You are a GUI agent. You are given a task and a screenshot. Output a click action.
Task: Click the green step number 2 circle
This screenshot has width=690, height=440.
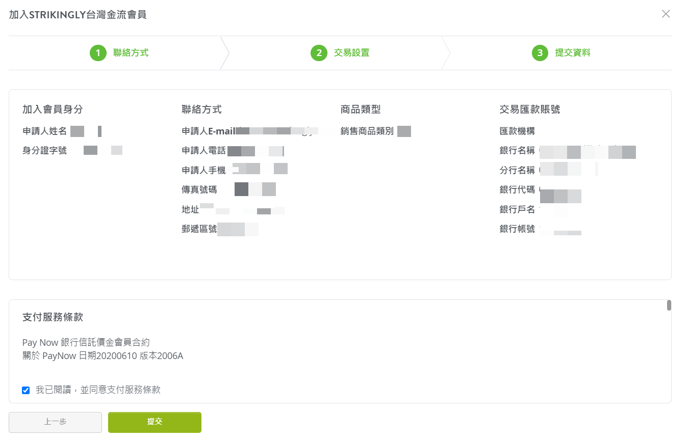pos(319,53)
